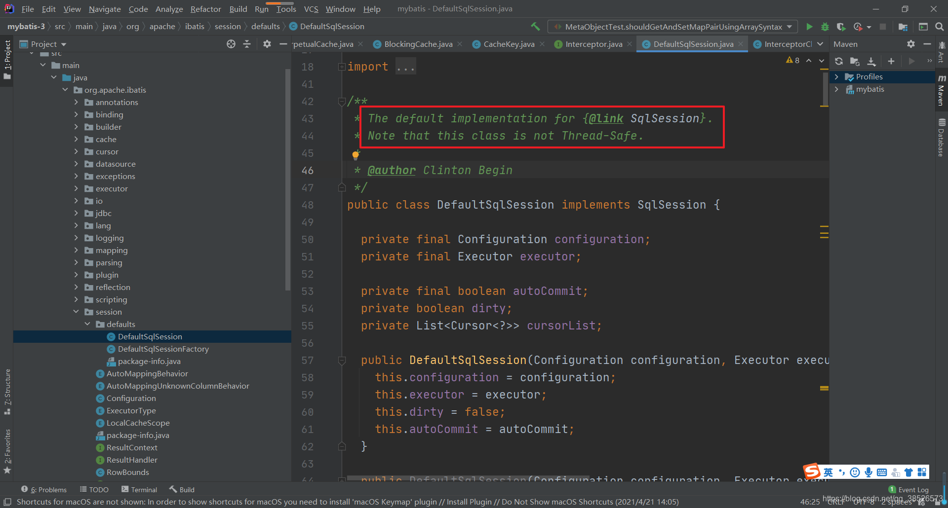Run the current configuration with the green play icon
The width and height of the screenshot is (948, 508).
(809, 27)
